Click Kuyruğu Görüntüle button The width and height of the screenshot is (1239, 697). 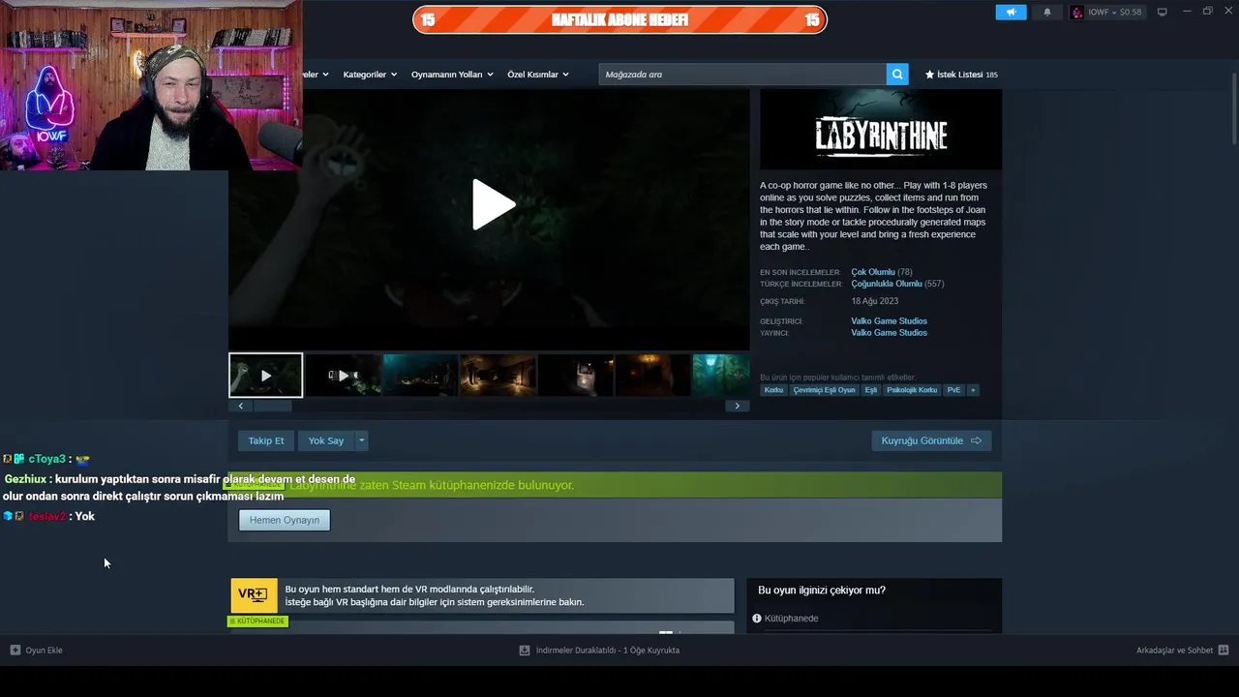pyautogui.click(x=931, y=440)
